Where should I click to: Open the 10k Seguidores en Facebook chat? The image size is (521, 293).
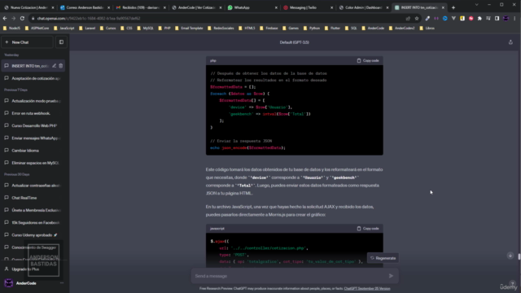[33, 222]
